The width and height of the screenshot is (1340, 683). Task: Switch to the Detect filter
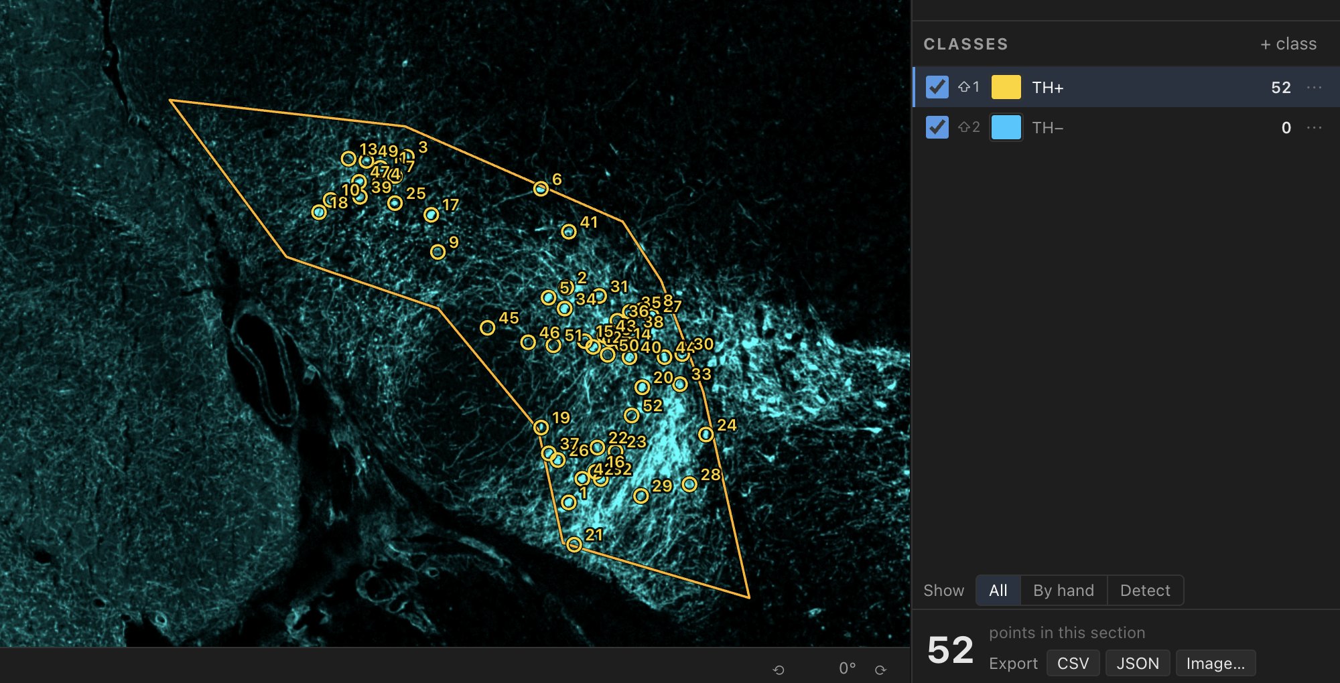[x=1145, y=591]
